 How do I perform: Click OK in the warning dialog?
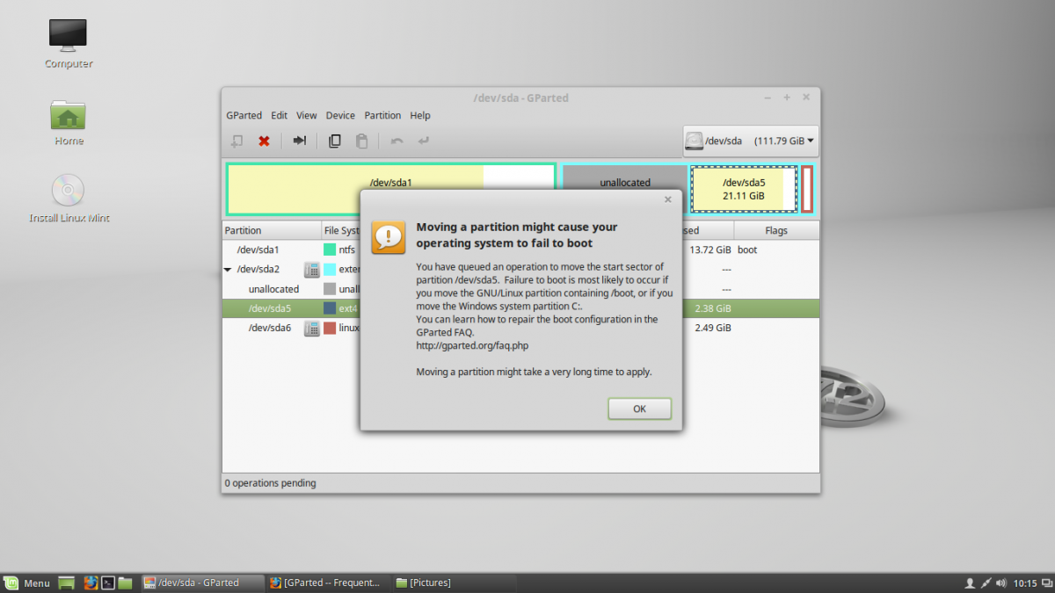coord(639,409)
